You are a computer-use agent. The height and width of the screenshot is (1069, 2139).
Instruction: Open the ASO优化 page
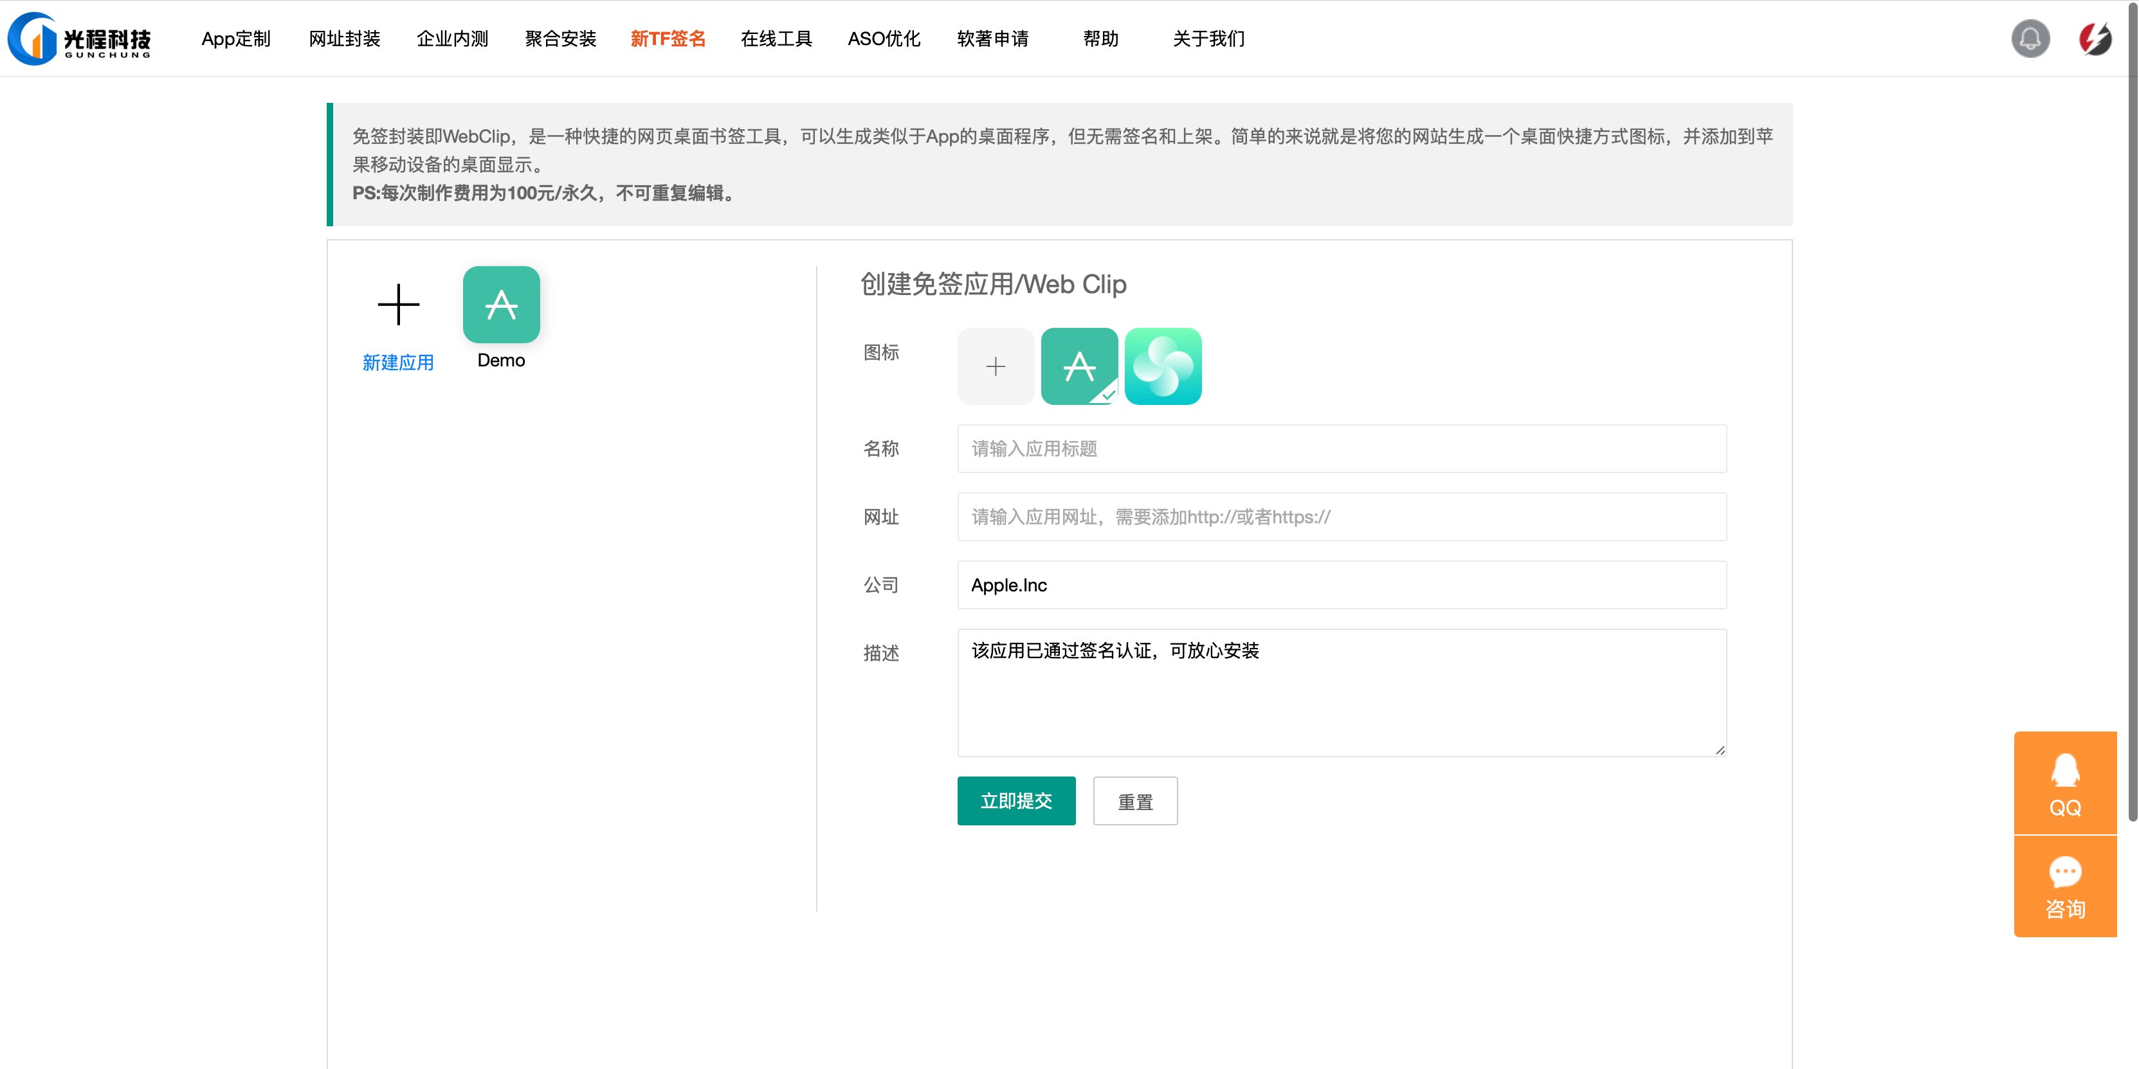click(884, 38)
